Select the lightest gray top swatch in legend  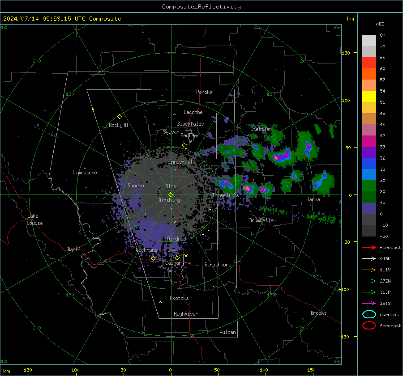[x=369, y=40]
